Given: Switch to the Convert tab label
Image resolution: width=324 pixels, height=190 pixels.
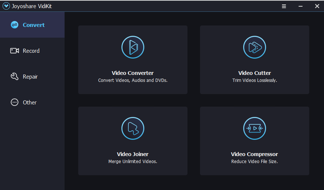Looking at the screenshot, I should (34, 25).
